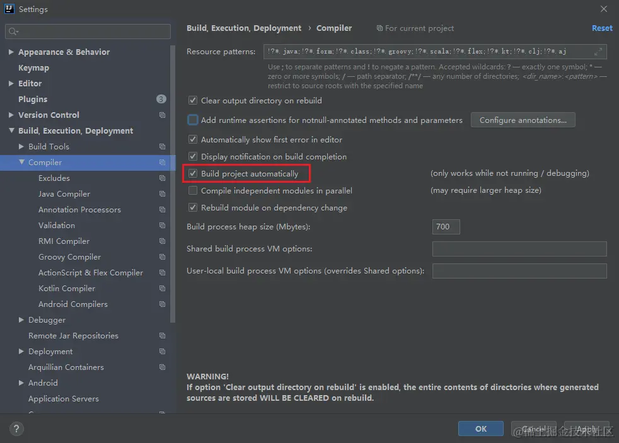Click the project-level icon beside Groovy Compiler
Viewport: 619px width, 443px height.
162,257
